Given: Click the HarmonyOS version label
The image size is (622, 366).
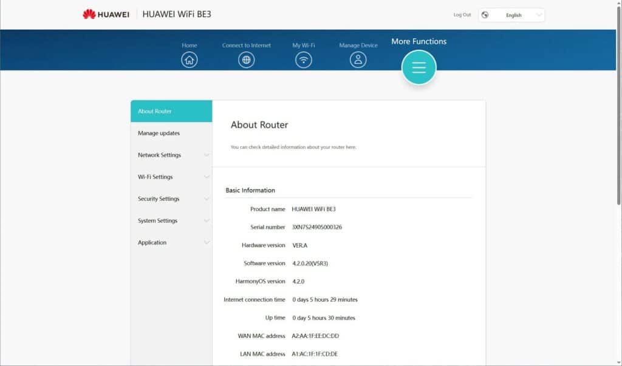Looking at the screenshot, I should tap(260, 282).
